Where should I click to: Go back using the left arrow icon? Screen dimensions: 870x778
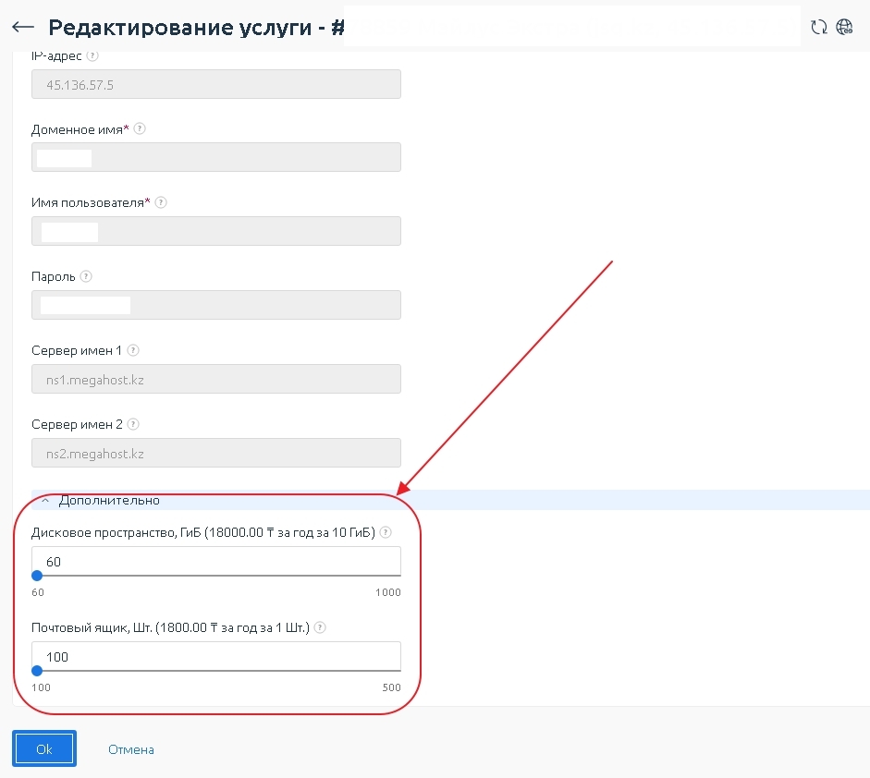(x=23, y=27)
